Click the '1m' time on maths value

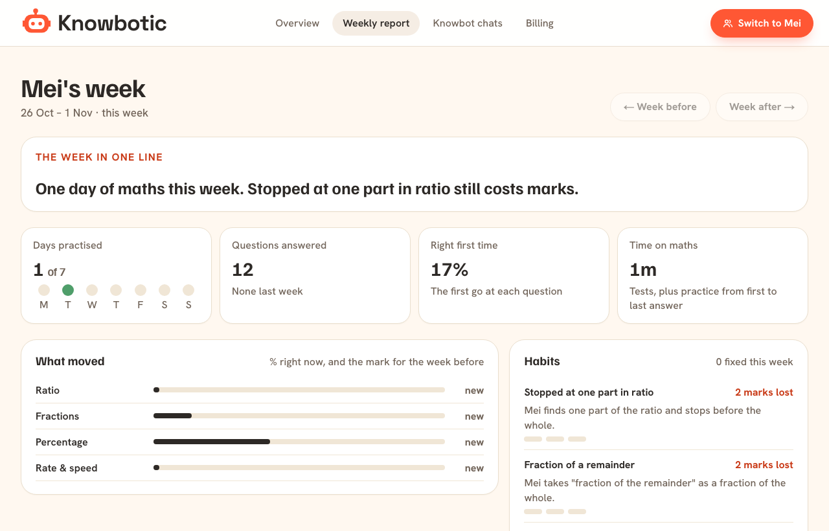pyautogui.click(x=643, y=269)
